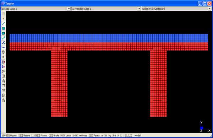213x138 pixels.
Task: Select the Beam line element tool
Action: (4, 23)
